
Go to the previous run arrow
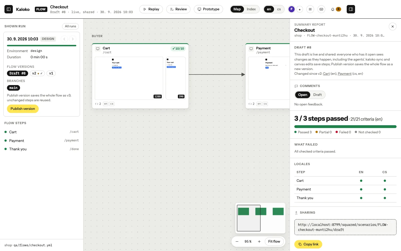pos(64,39)
